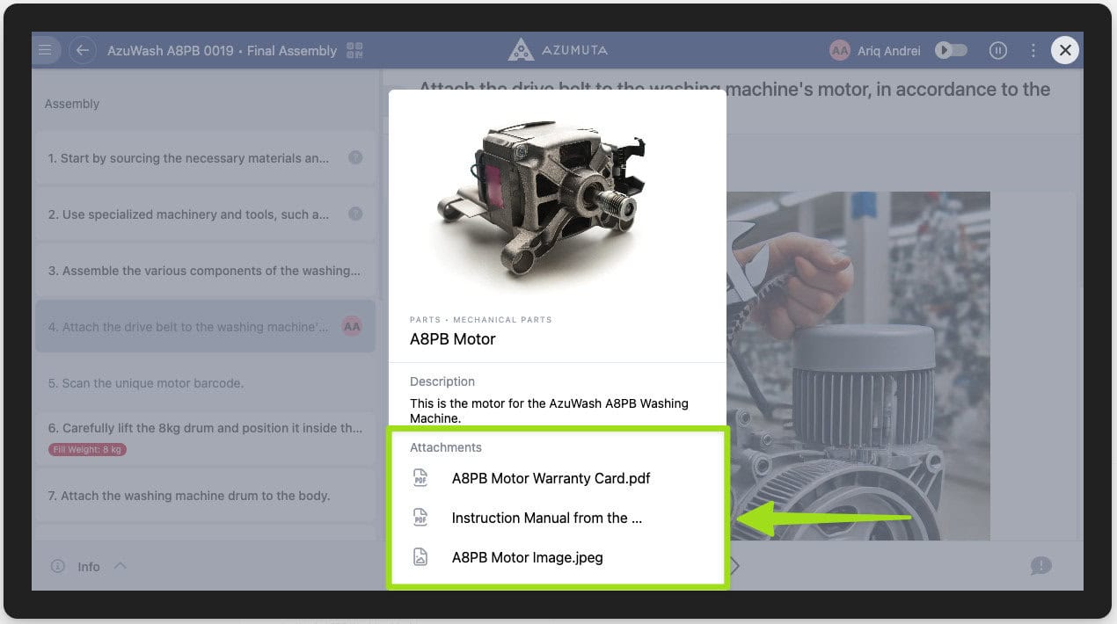
Task: Click the Azumuta logo
Action: [x=558, y=50]
